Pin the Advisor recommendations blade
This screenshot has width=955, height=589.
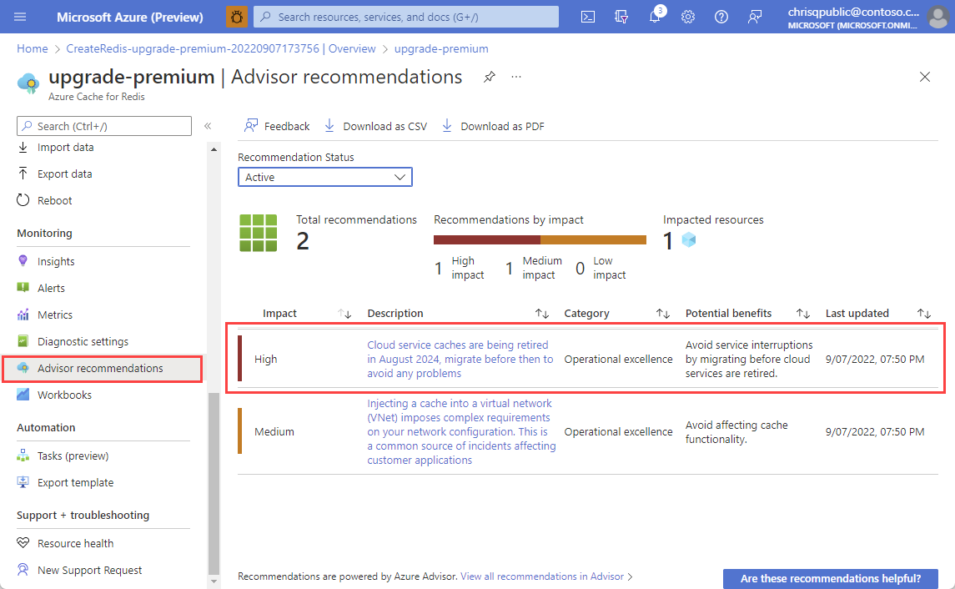[489, 77]
